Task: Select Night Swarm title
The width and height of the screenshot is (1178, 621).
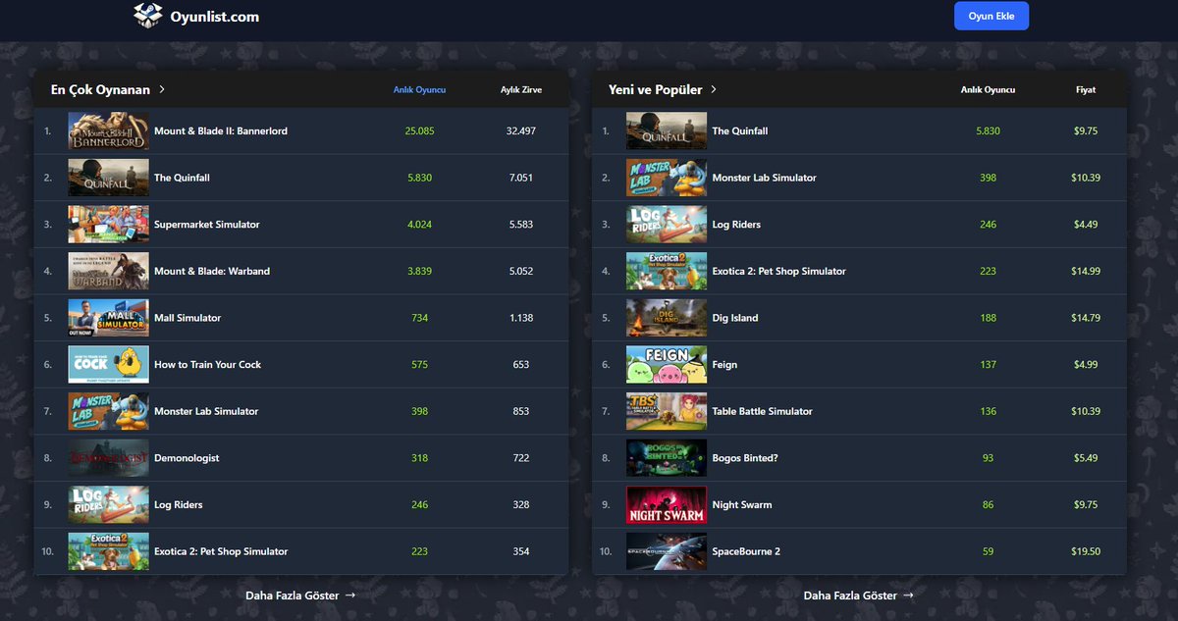Action: [742, 504]
